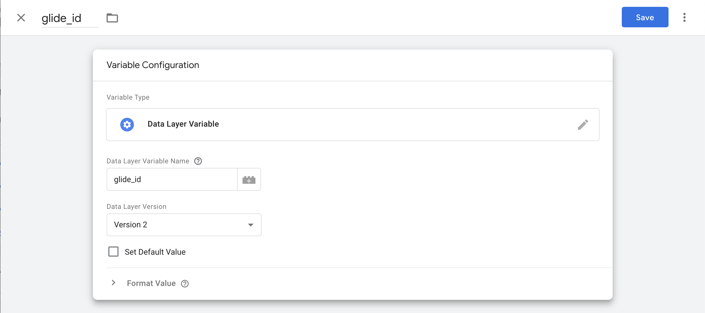Viewport: 705px width, 313px height.
Task: Click the pencil icon to edit variable type
Action: 583,125
